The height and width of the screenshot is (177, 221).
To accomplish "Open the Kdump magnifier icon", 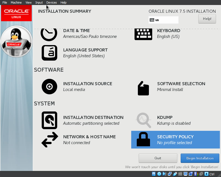I will tap(143, 120).
